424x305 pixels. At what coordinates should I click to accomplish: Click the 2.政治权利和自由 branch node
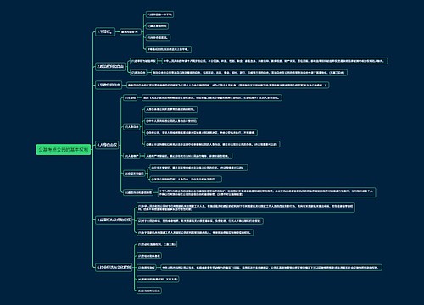110,67
